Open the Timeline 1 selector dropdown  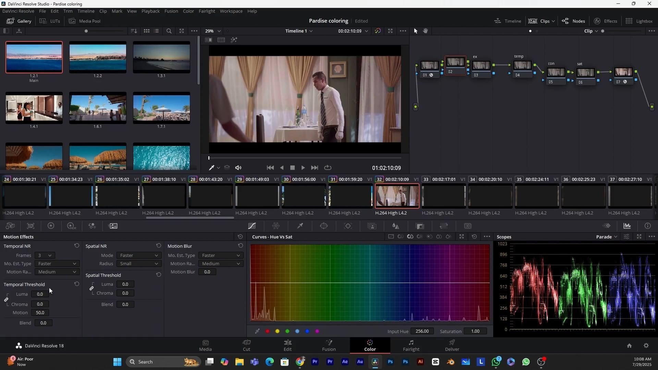pyautogui.click(x=299, y=31)
